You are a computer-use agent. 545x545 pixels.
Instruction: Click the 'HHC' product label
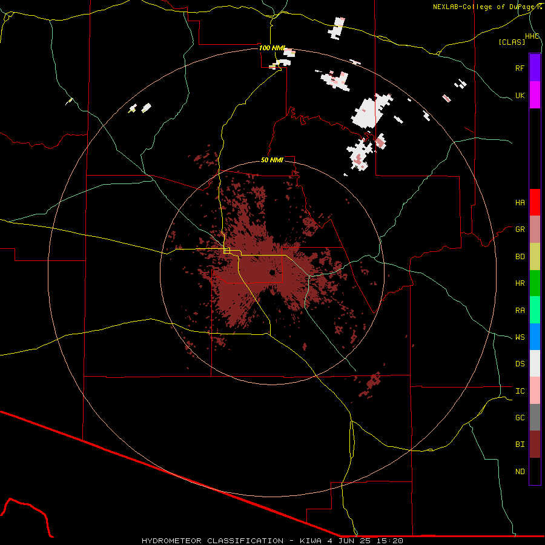(x=532, y=36)
